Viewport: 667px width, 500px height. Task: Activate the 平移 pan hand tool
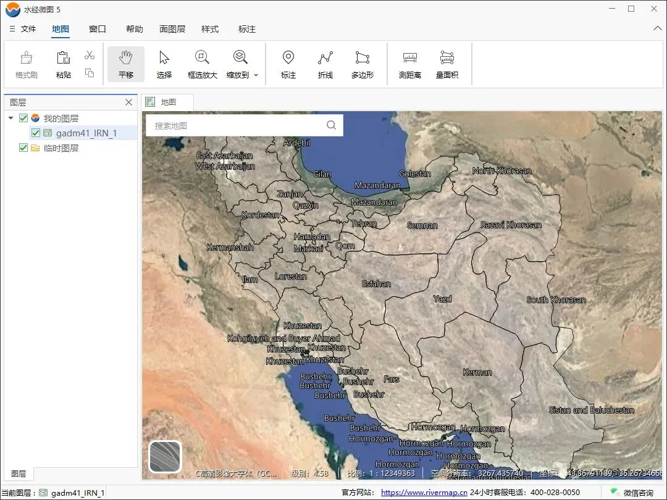(126, 64)
